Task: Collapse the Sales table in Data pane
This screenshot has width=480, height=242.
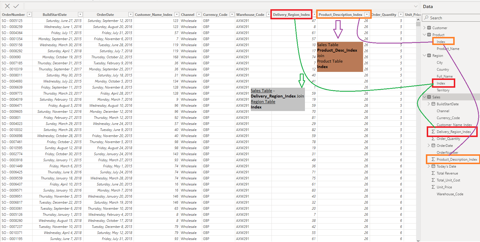Action: click(424, 97)
